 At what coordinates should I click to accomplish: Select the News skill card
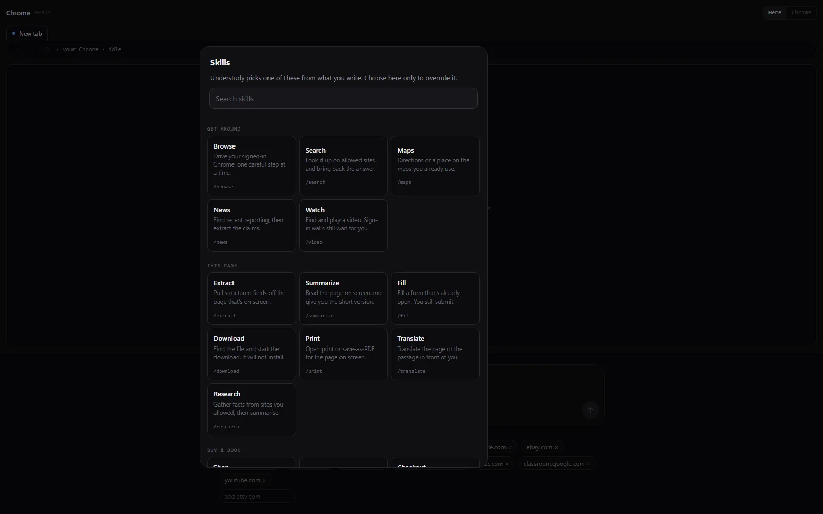point(252,226)
